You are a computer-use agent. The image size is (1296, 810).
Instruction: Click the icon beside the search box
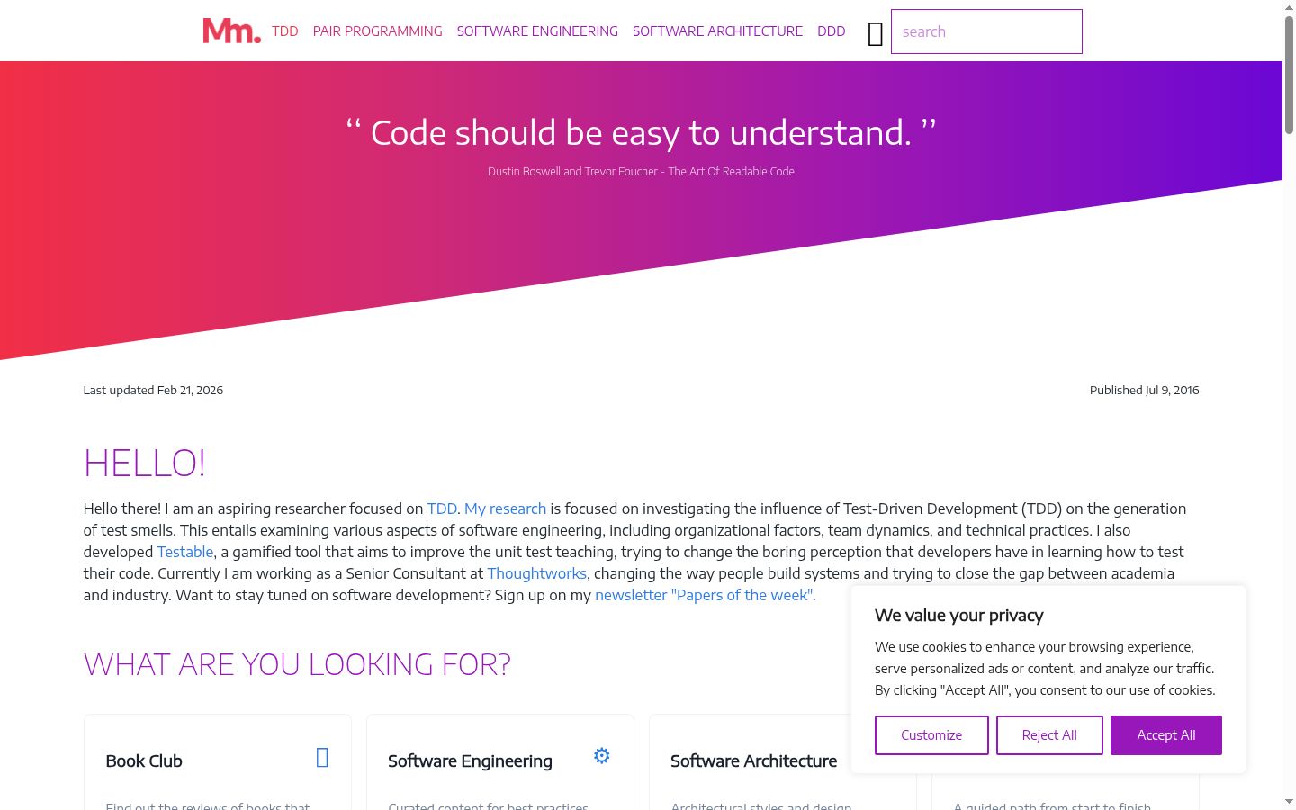[875, 34]
